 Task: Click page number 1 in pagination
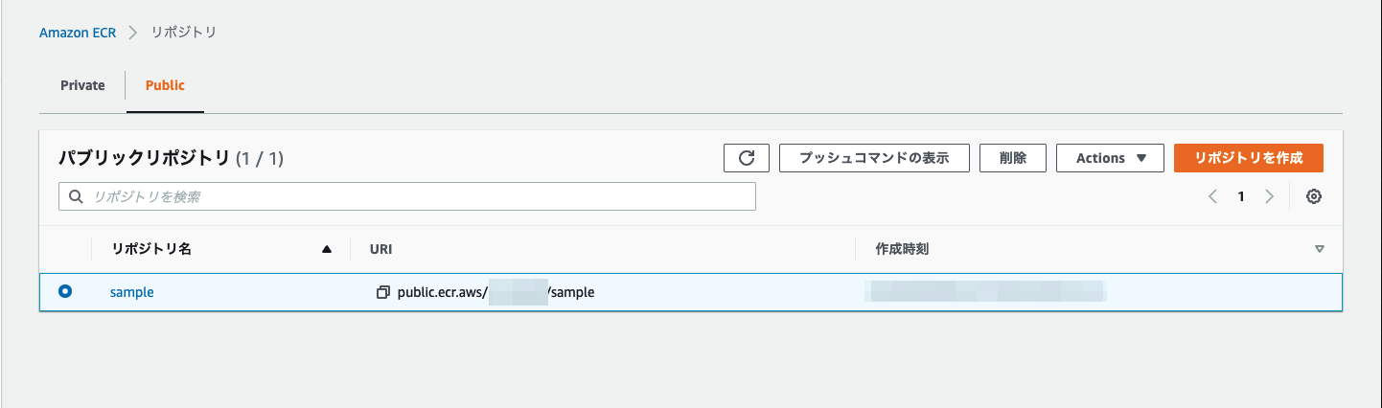[x=1241, y=196]
